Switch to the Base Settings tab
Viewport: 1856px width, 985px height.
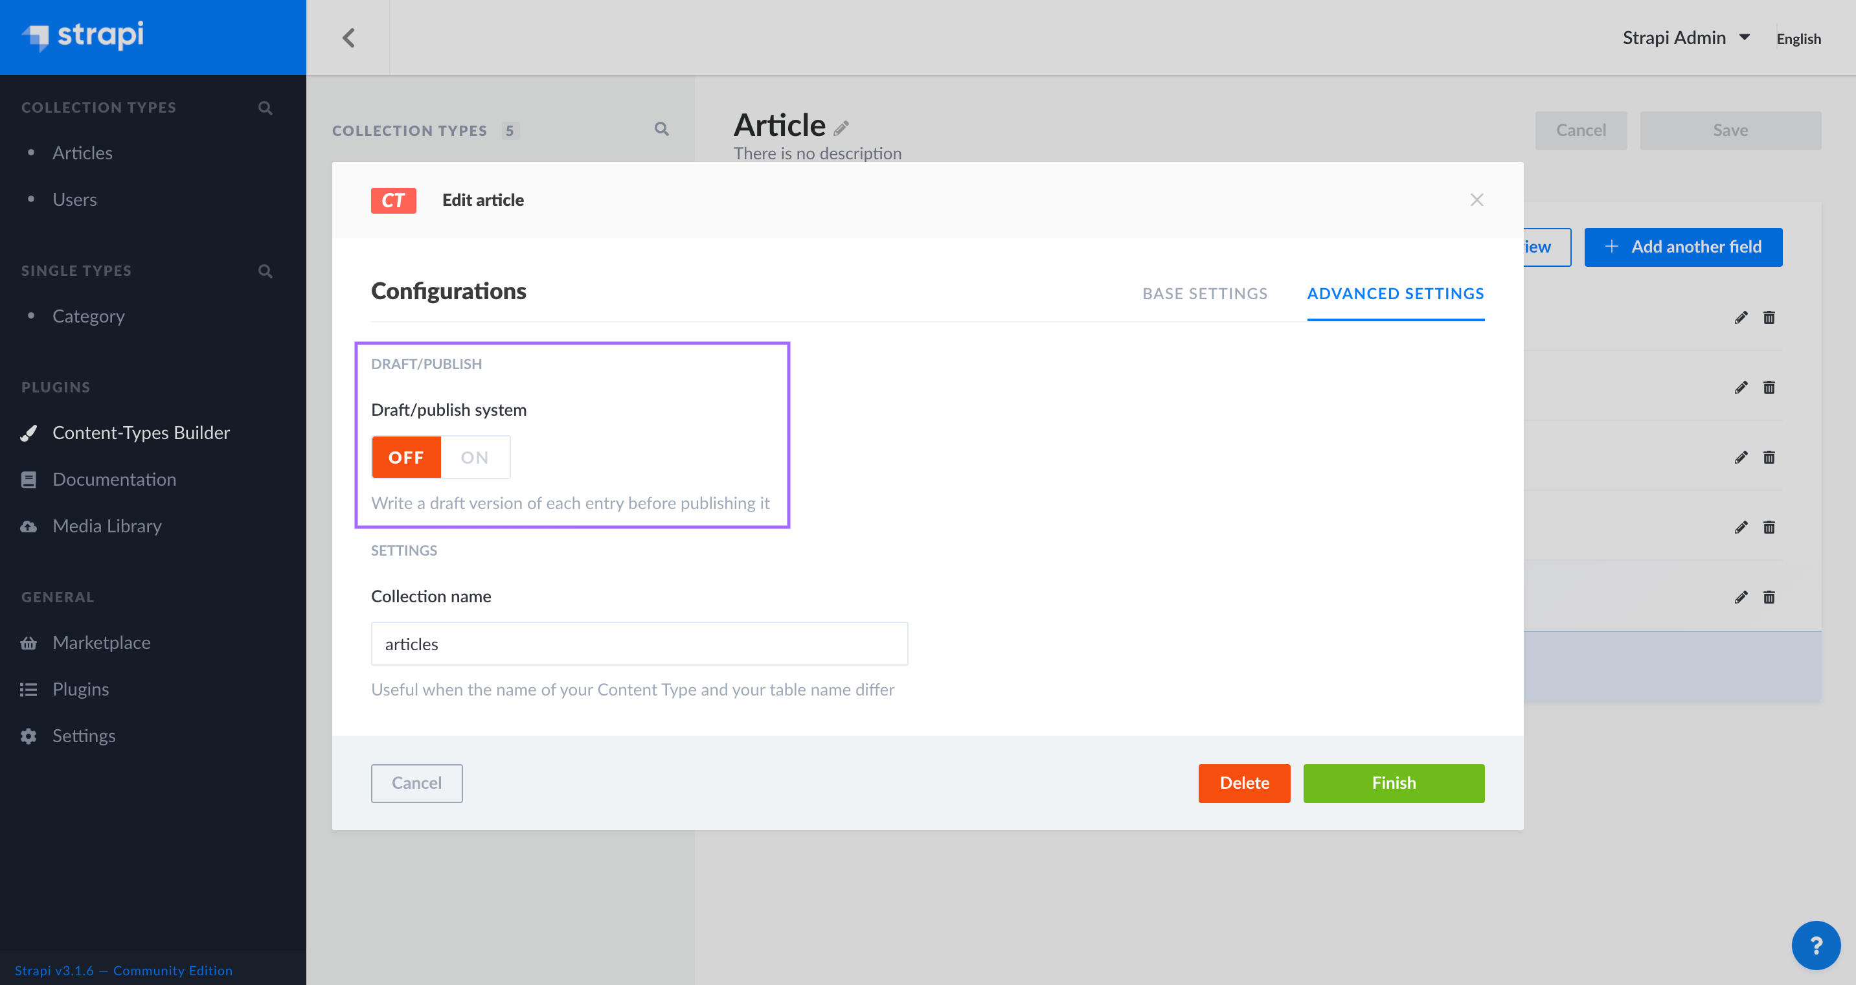(x=1205, y=293)
